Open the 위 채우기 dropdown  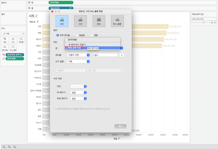click(x=79, y=92)
